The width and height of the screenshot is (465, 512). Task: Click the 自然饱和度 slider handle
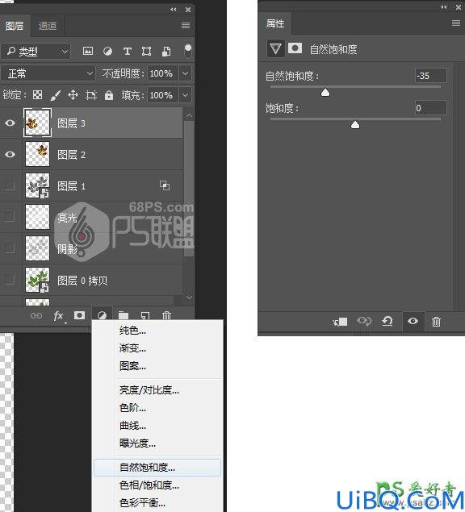[325, 93]
